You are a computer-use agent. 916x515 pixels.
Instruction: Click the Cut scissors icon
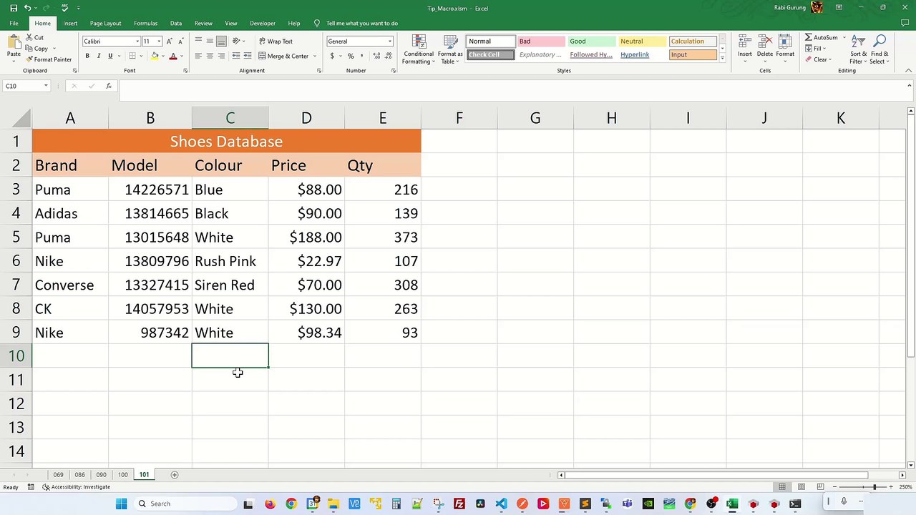pos(29,37)
